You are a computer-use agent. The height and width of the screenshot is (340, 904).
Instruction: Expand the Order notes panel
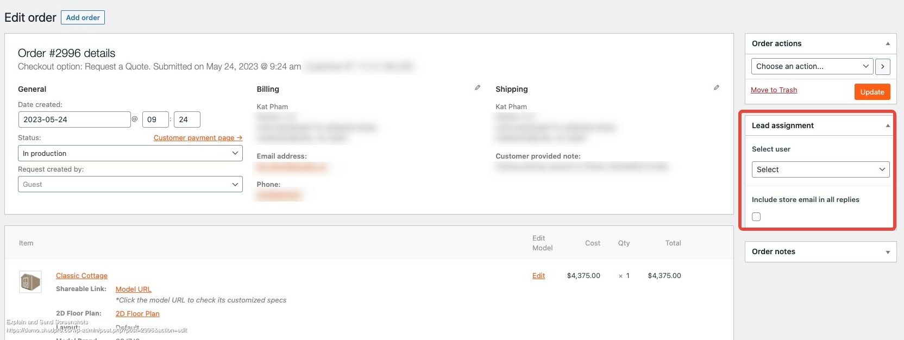pyautogui.click(x=888, y=252)
